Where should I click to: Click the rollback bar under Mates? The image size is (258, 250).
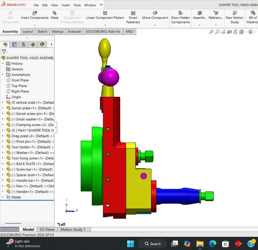[x=27, y=200]
